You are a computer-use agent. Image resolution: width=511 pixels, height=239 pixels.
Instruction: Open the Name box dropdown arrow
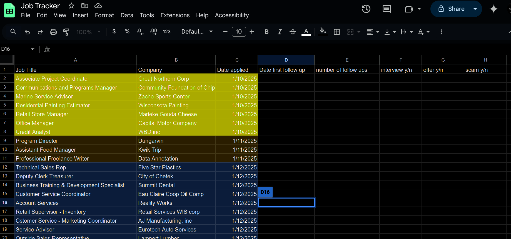33,49
